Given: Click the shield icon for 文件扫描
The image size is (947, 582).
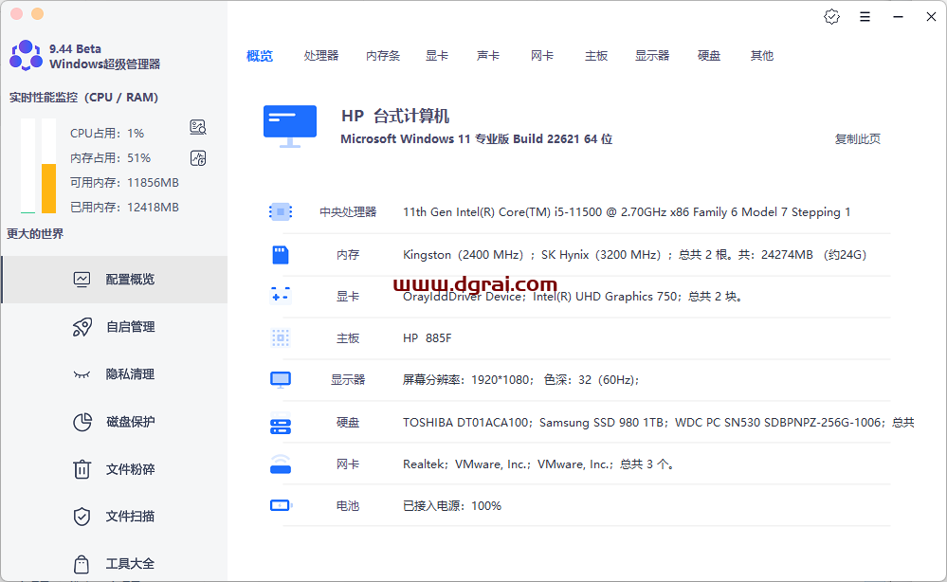Looking at the screenshot, I should 82,517.
